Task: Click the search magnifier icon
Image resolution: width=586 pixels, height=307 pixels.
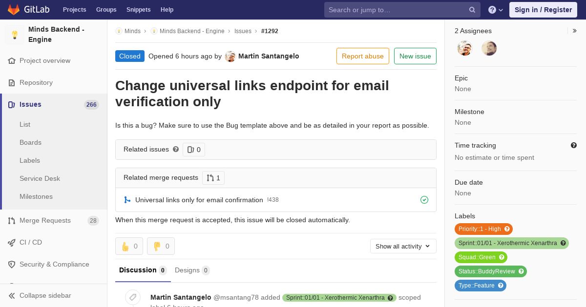Action: pos(472,10)
